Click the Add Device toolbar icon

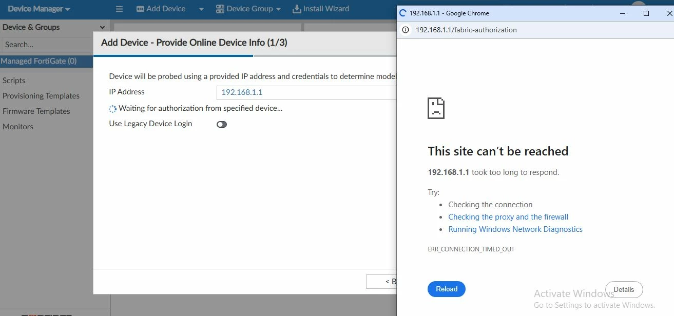click(x=140, y=9)
